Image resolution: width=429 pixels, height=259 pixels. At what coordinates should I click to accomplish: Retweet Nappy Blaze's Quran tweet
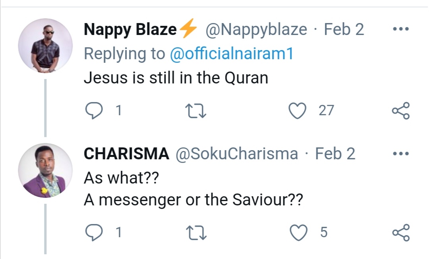click(196, 110)
